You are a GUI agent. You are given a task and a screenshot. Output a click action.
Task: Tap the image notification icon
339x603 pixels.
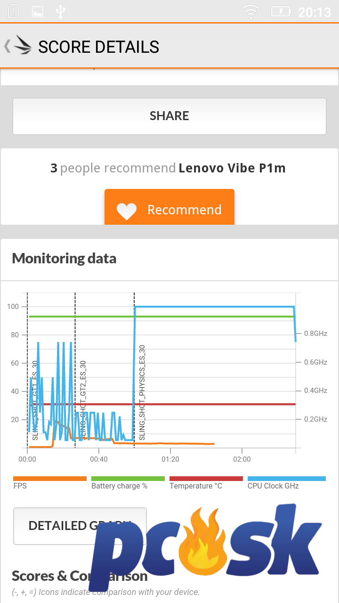[x=37, y=12]
